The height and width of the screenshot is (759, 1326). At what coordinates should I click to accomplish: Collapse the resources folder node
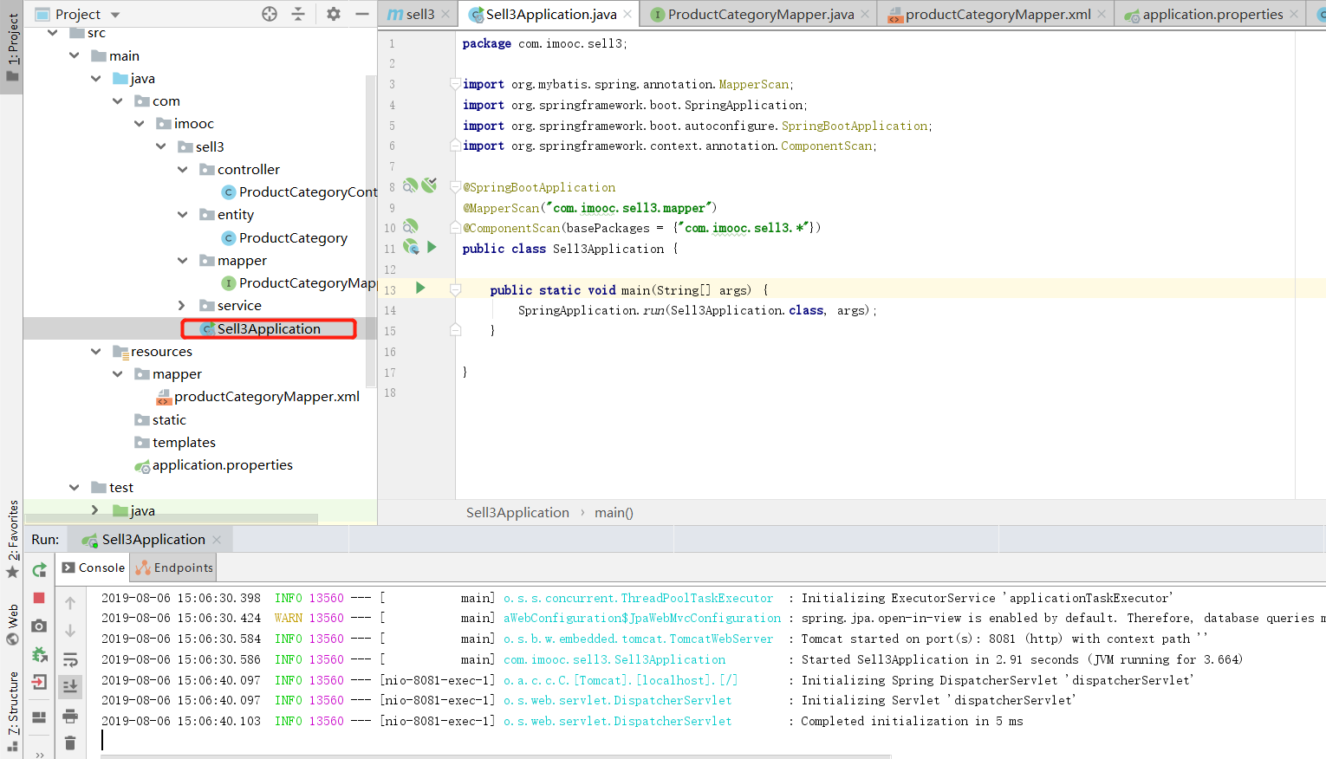95,351
